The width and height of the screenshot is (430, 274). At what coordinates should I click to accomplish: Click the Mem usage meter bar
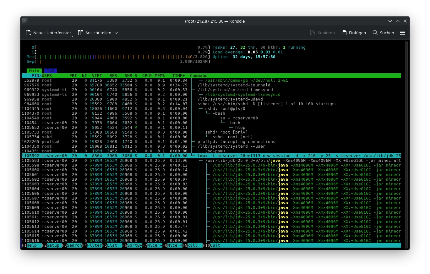(x=118, y=57)
